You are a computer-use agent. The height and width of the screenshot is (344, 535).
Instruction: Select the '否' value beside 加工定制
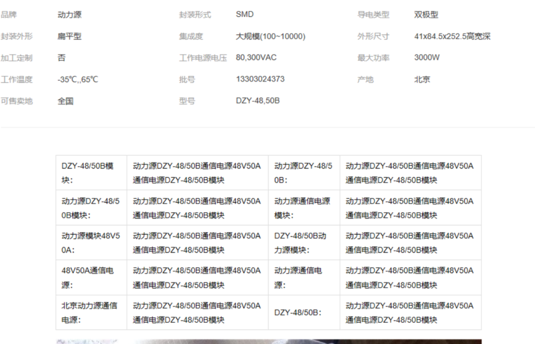coord(62,58)
